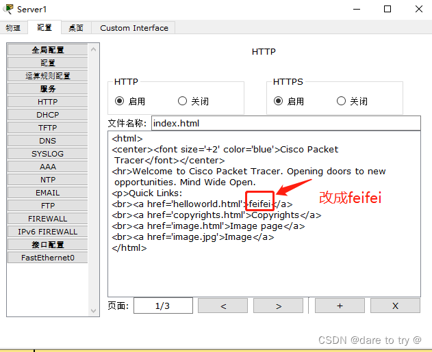
Task: Click the 文件名称 index.html field
Action: pyautogui.click(x=286, y=123)
